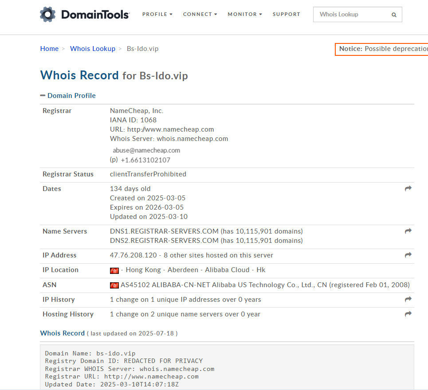Click the IANA ID: 1068 line

[133, 120]
